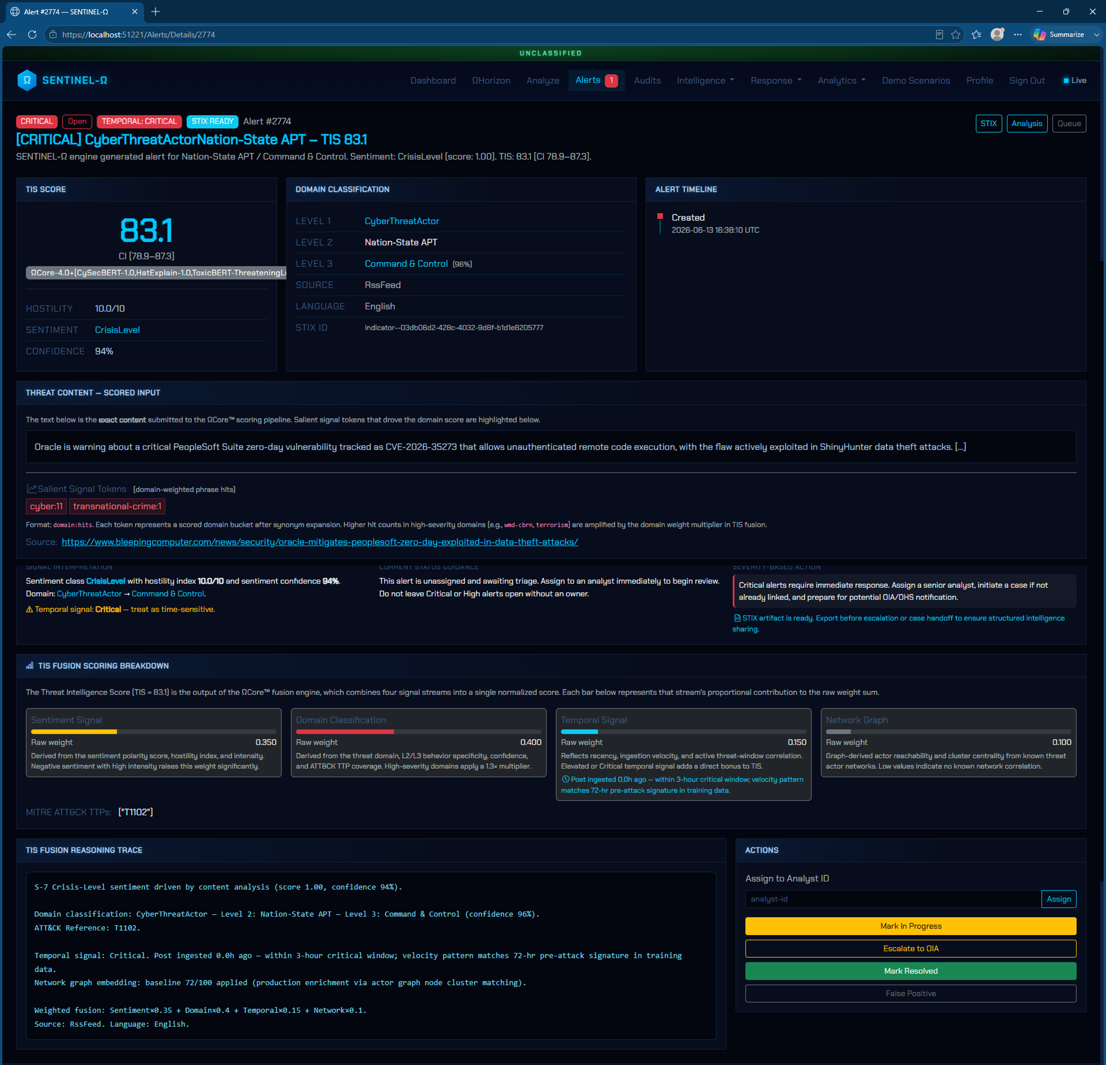The width and height of the screenshot is (1106, 1065).
Task: Open the ΩHorizon nav item
Action: 491,80
